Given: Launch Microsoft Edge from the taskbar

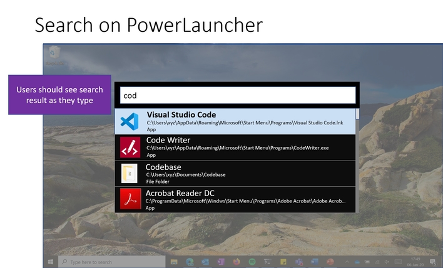Looking at the screenshot, I should coord(190,262).
